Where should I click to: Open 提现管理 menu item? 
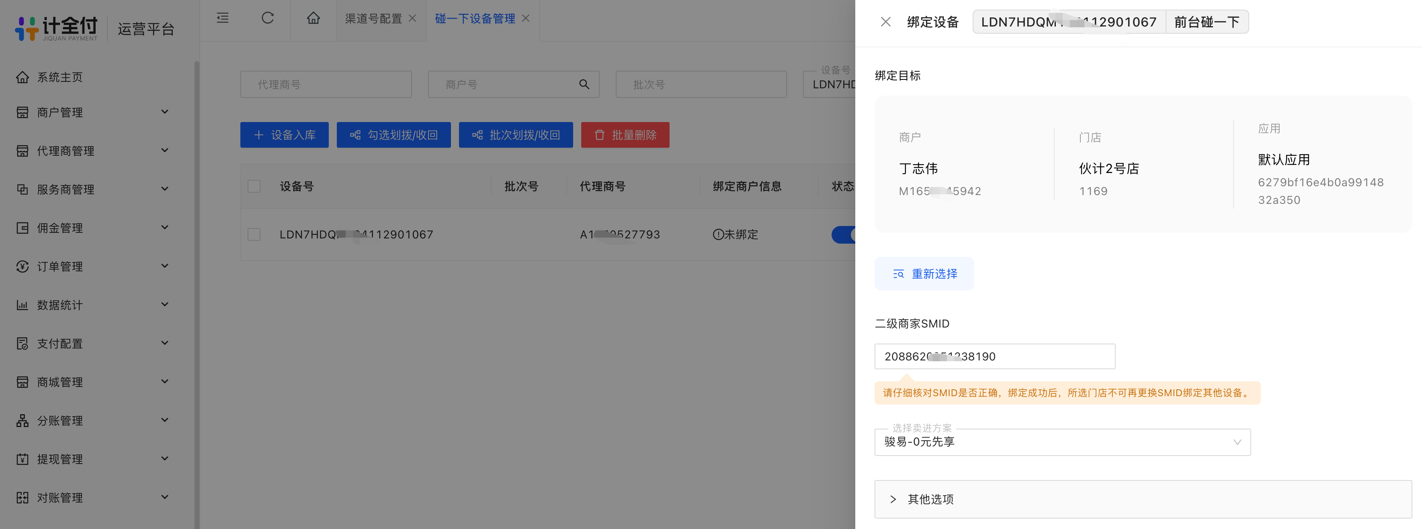click(x=59, y=460)
